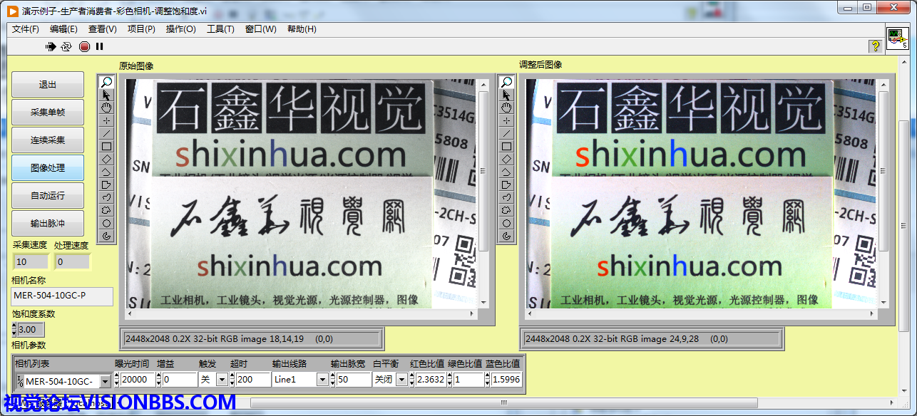
Task: Open the 查看(V) menu
Action: click(102, 29)
